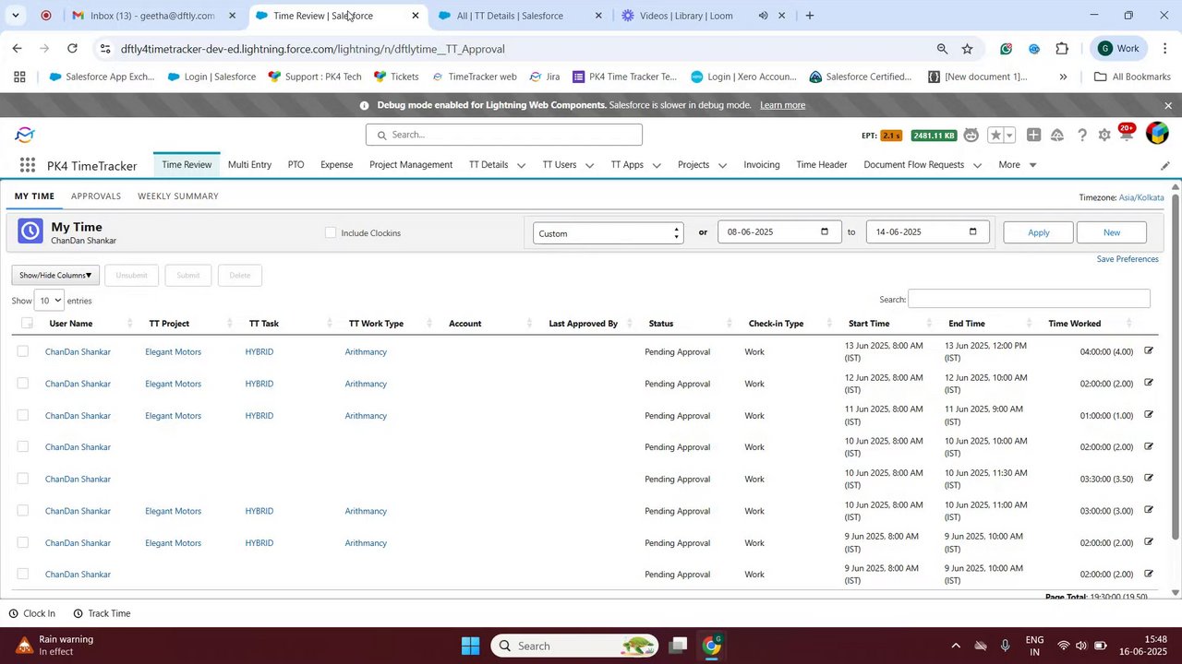
Task: Tick the select-all rows checkbox in header
Action: (27, 323)
